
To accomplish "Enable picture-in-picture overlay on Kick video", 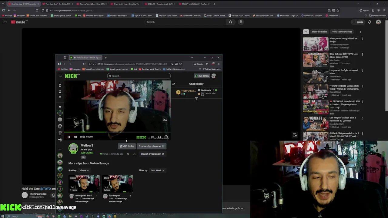I will click(165, 119).
